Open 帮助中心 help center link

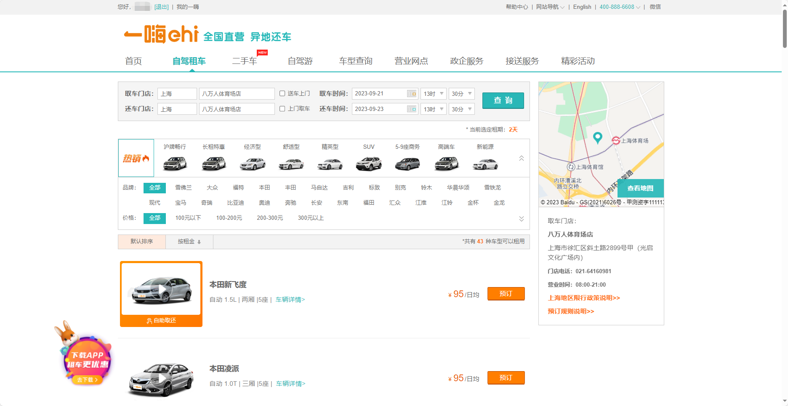click(516, 7)
